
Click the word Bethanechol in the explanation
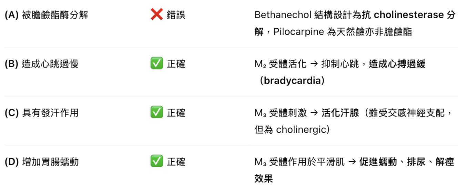[x=283, y=15]
